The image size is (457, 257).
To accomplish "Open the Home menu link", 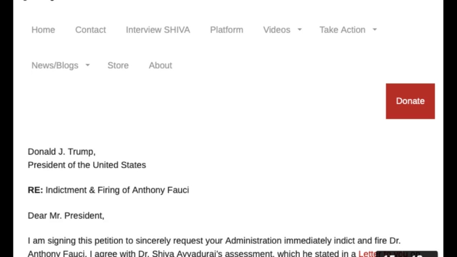I will (43, 30).
